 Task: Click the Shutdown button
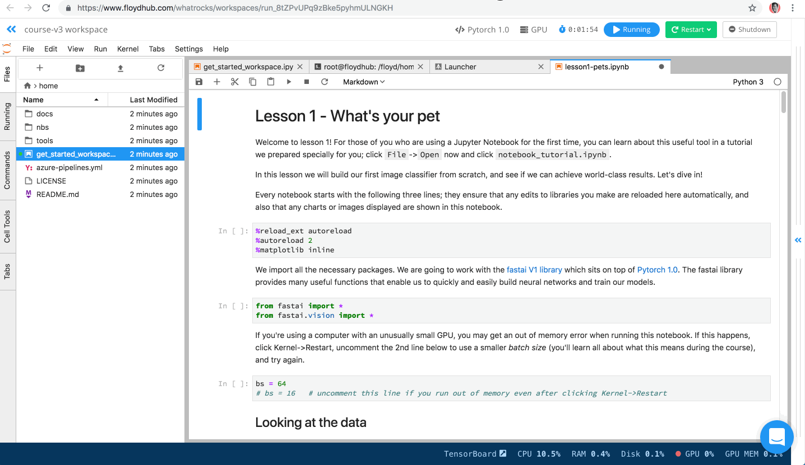tap(750, 30)
